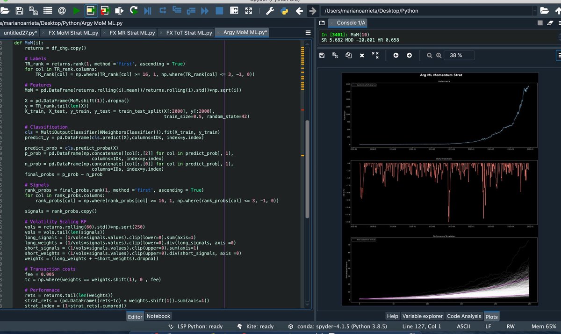Show the previous plot

coord(396,55)
